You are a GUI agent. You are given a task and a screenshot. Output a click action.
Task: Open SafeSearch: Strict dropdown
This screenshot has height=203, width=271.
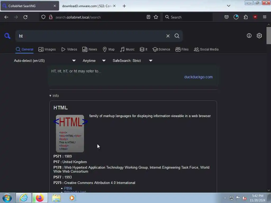click(x=133, y=61)
